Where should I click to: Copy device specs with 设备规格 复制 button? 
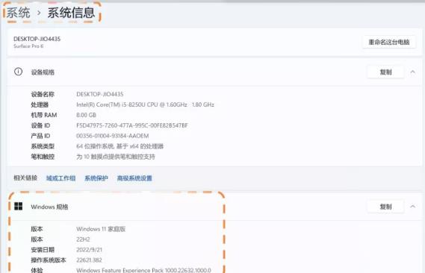(x=385, y=72)
